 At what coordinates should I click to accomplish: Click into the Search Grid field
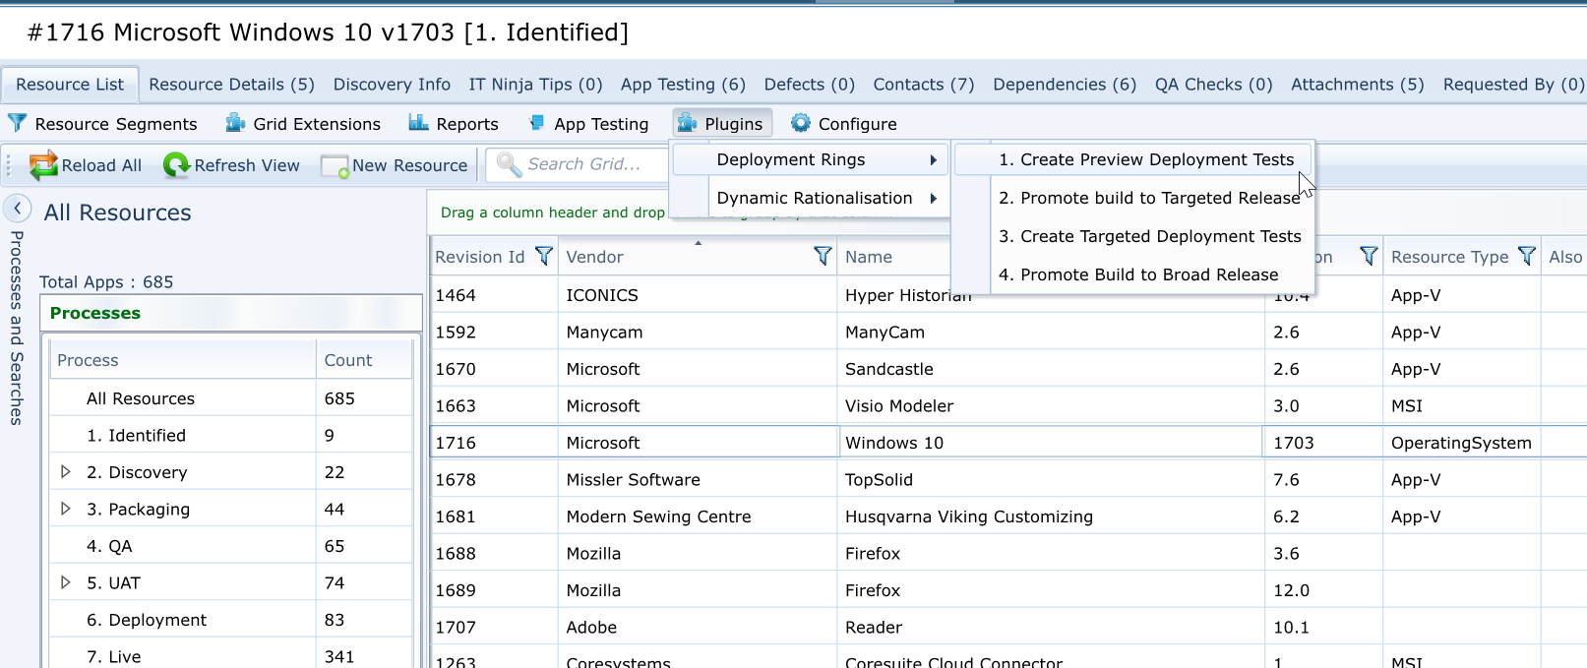pos(584,164)
